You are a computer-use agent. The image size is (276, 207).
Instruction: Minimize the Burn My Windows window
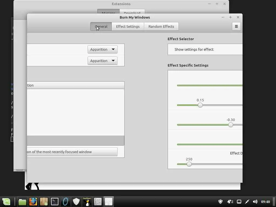pos(223,17)
